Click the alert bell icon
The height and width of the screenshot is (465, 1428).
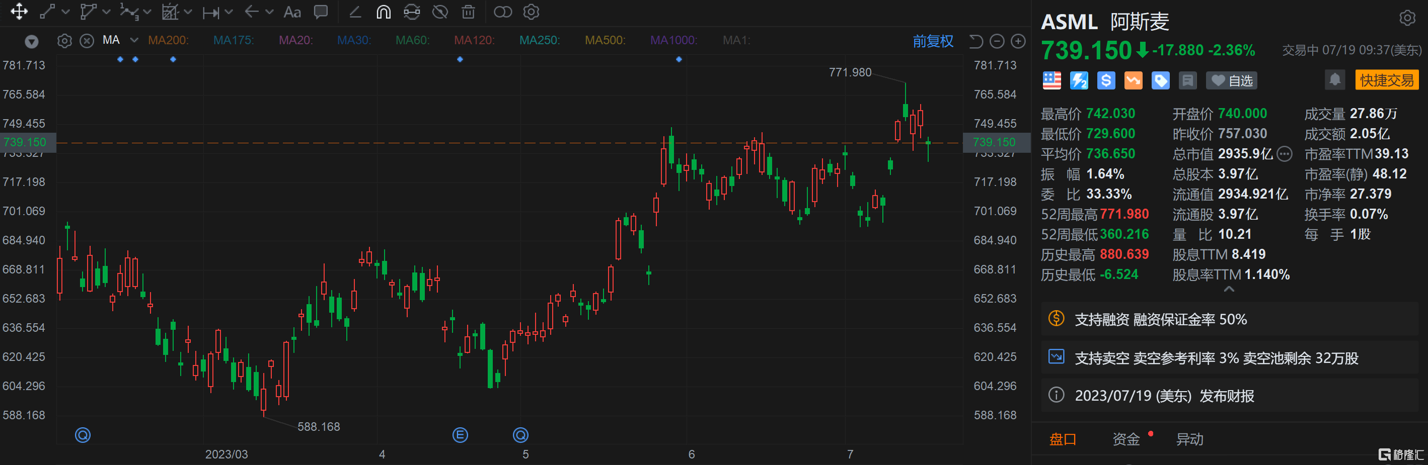click(x=1335, y=80)
